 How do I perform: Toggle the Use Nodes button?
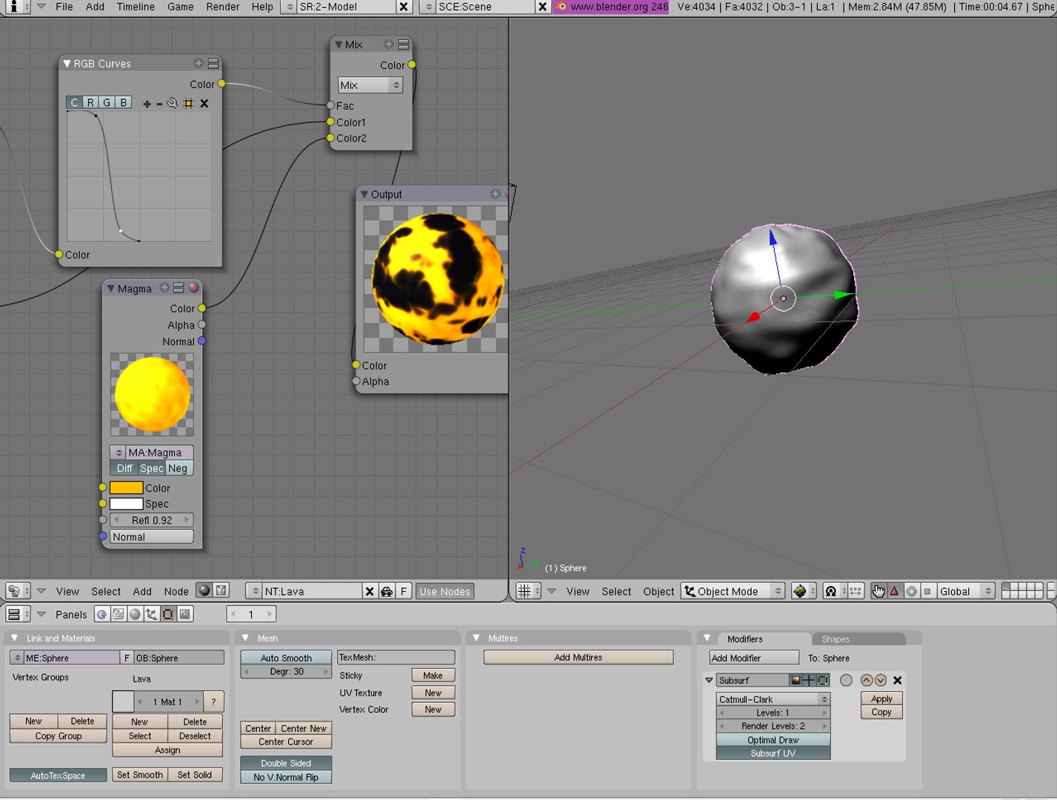coord(445,591)
